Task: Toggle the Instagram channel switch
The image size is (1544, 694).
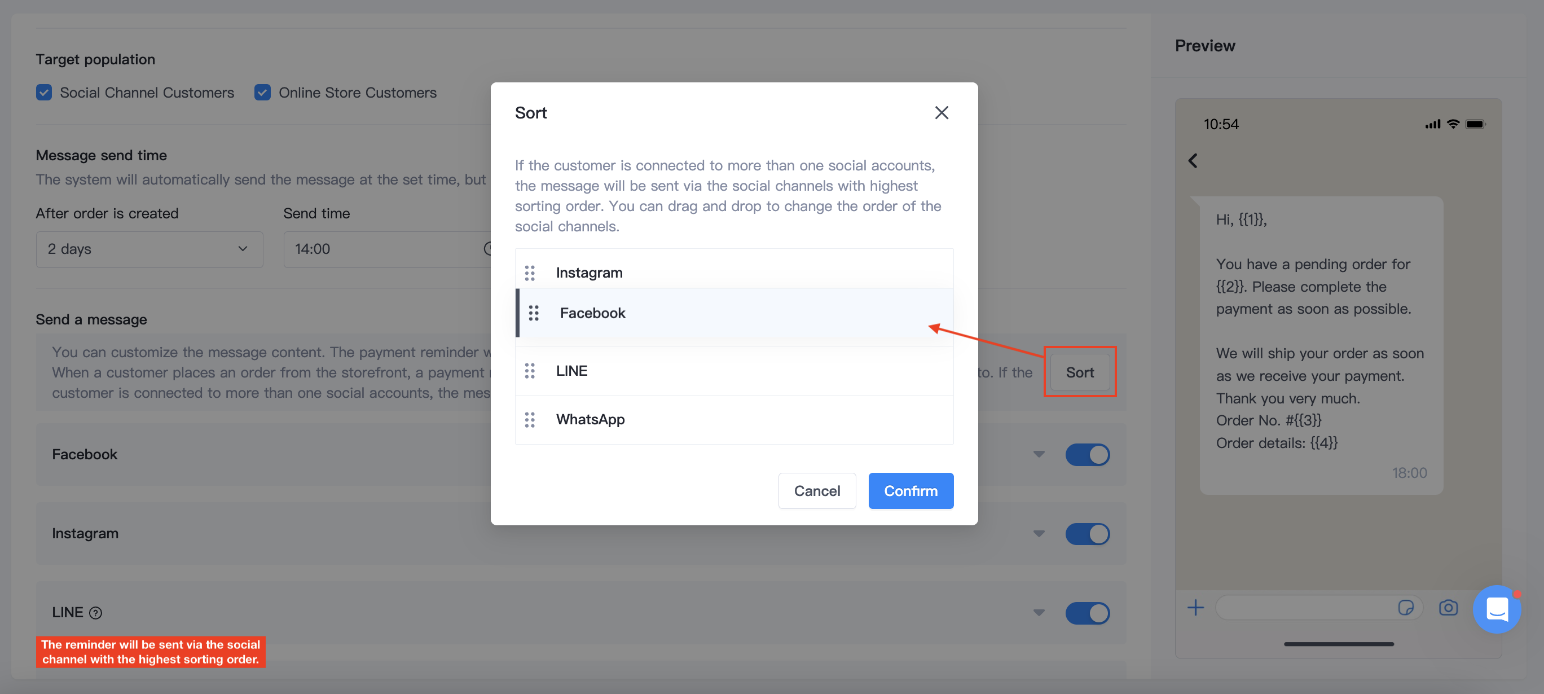Action: pyautogui.click(x=1087, y=533)
